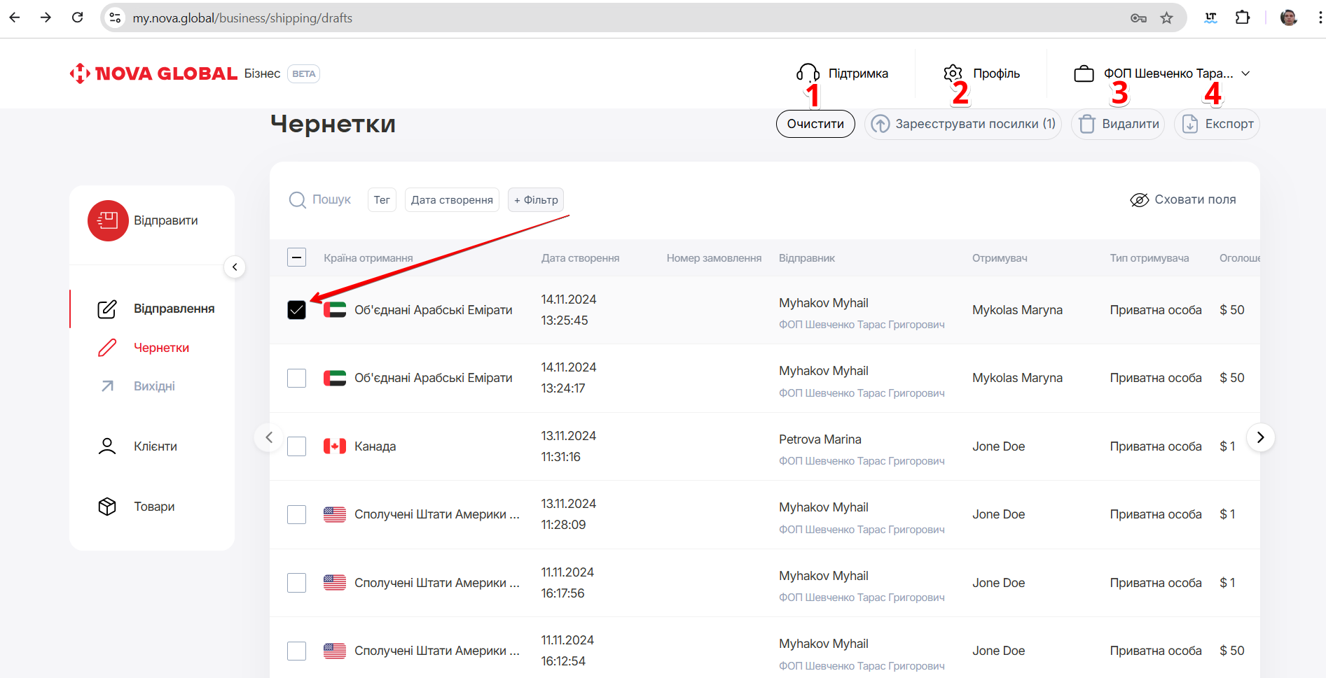The height and width of the screenshot is (678, 1326).
Task: Open Профіль gear settings
Action: pyautogui.click(x=953, y=73)
